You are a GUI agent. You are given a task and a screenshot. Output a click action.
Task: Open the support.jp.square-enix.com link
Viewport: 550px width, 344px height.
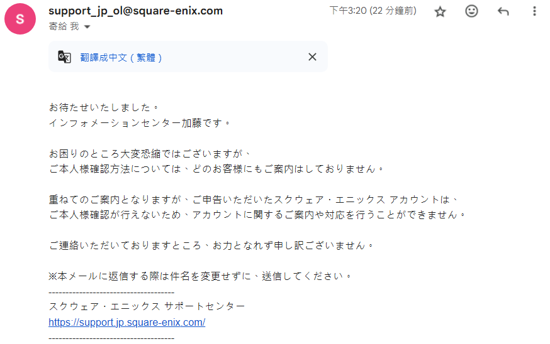pos(126,322)
